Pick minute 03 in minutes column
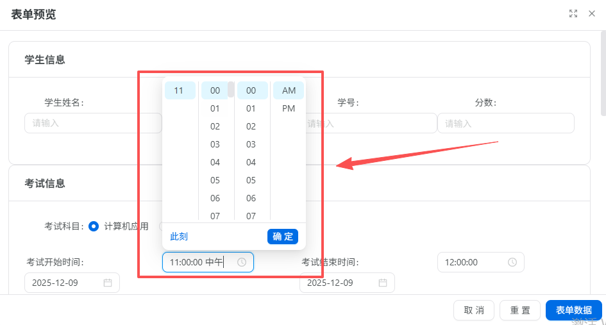The image size is (606, 325). 215,144
